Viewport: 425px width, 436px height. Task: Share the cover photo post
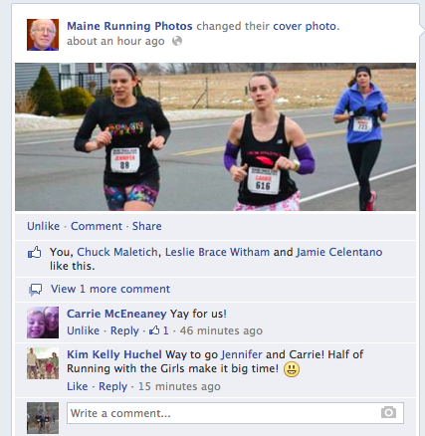coord(147,226)
